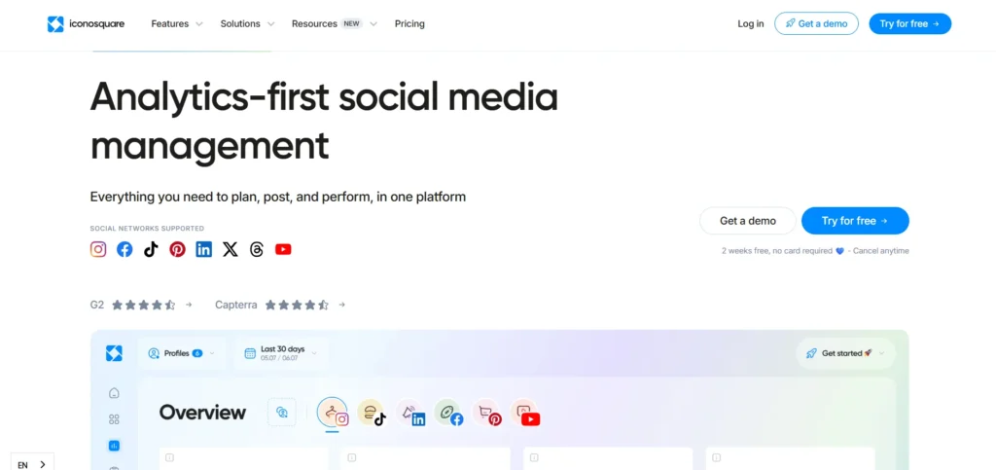Click the Iconosquare logo inside the dashboard
Screen dimensions: 996x470
(114, 354)
